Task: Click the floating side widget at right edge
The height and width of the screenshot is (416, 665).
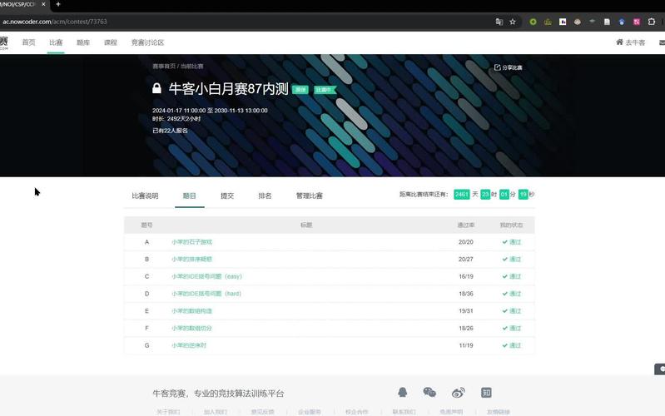Action: coord(660,369)
